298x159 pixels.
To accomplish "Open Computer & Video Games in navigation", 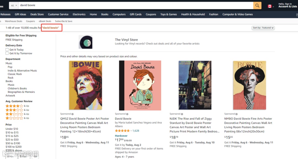I will pos(238,14).
